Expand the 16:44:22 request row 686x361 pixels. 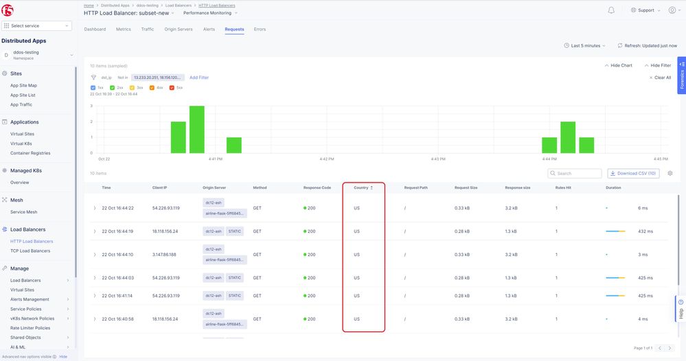click(95, 207)
